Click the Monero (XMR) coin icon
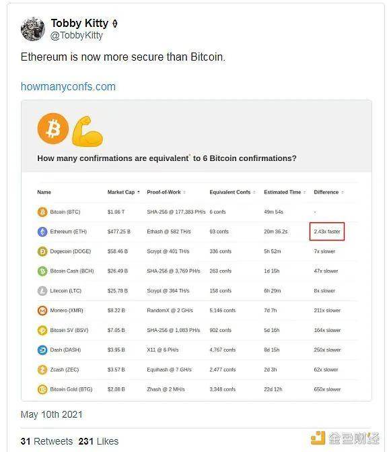The image size is (387, 452). point(42,311)
